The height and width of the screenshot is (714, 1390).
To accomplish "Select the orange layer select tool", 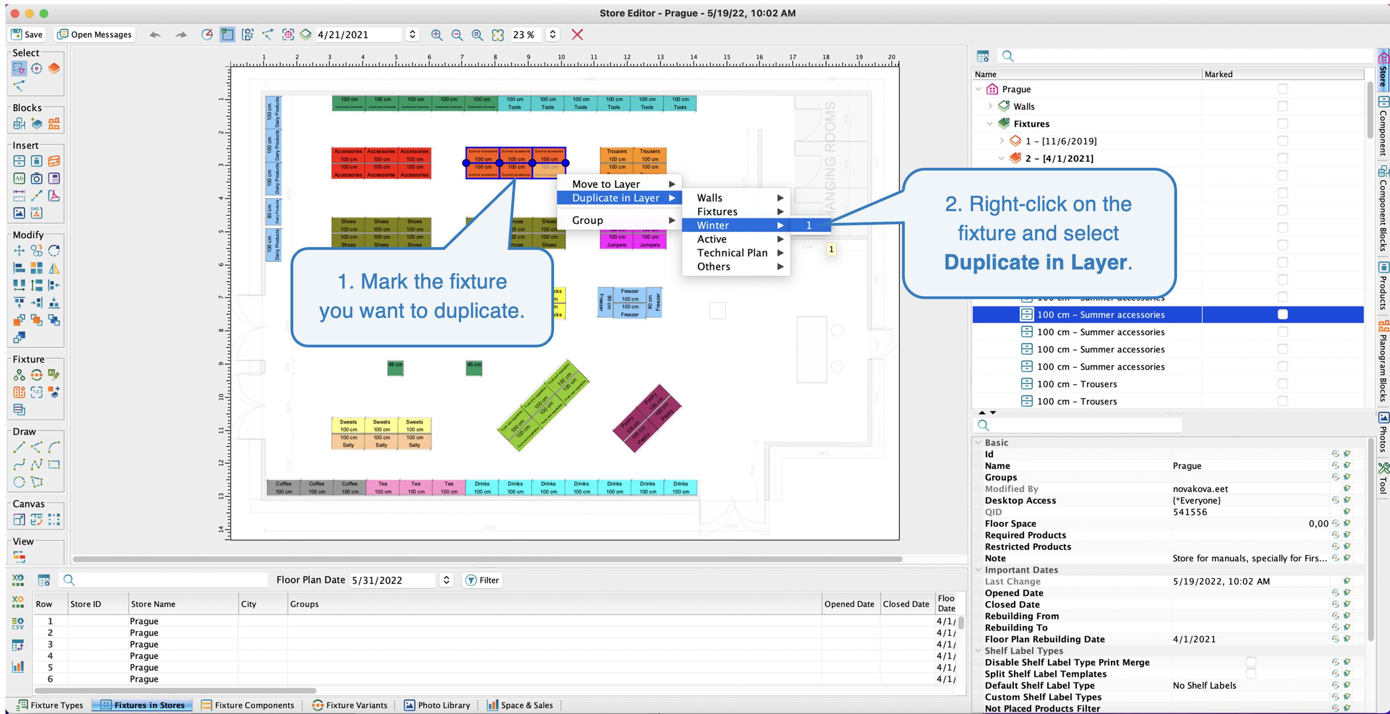I will (54, 68).
